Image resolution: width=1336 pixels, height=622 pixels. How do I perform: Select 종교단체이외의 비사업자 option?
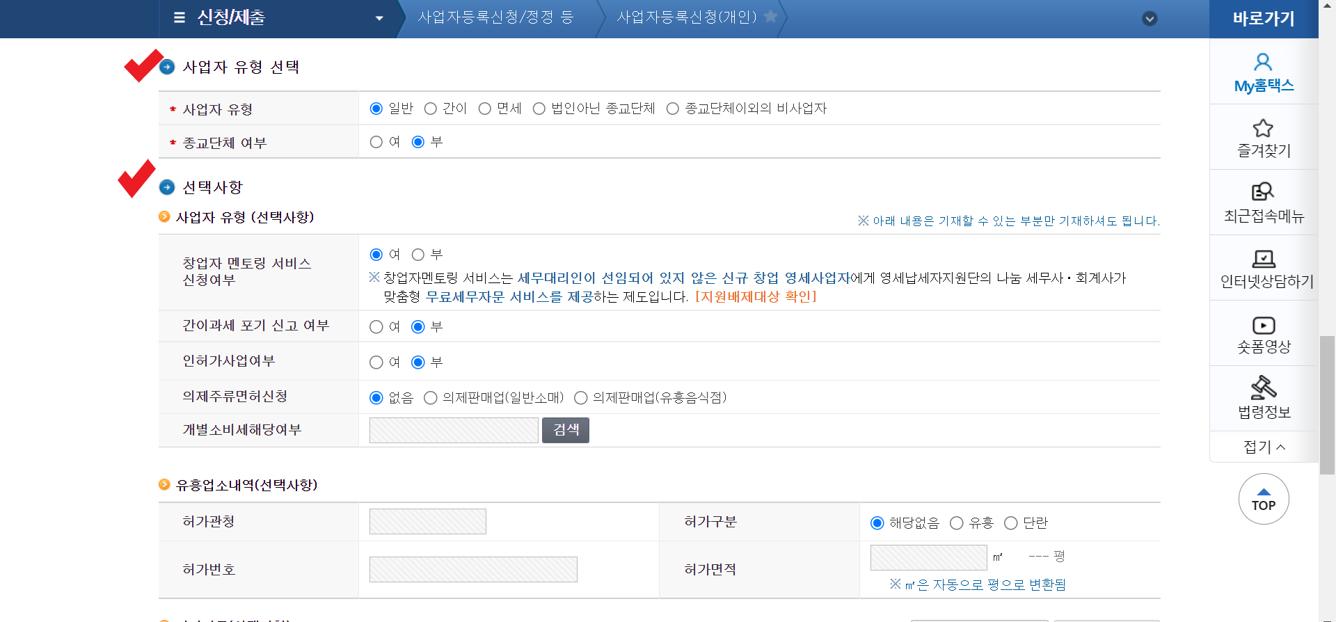point(673,109)
